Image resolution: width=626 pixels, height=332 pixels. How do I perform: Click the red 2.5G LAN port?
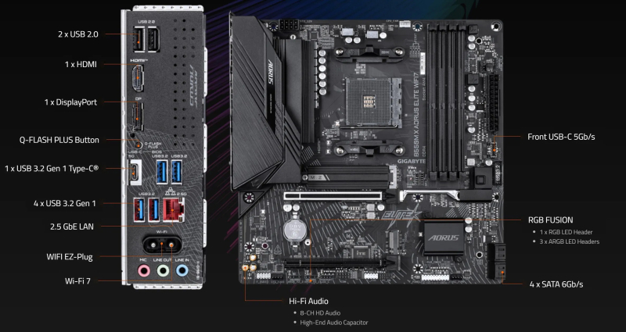174,209
